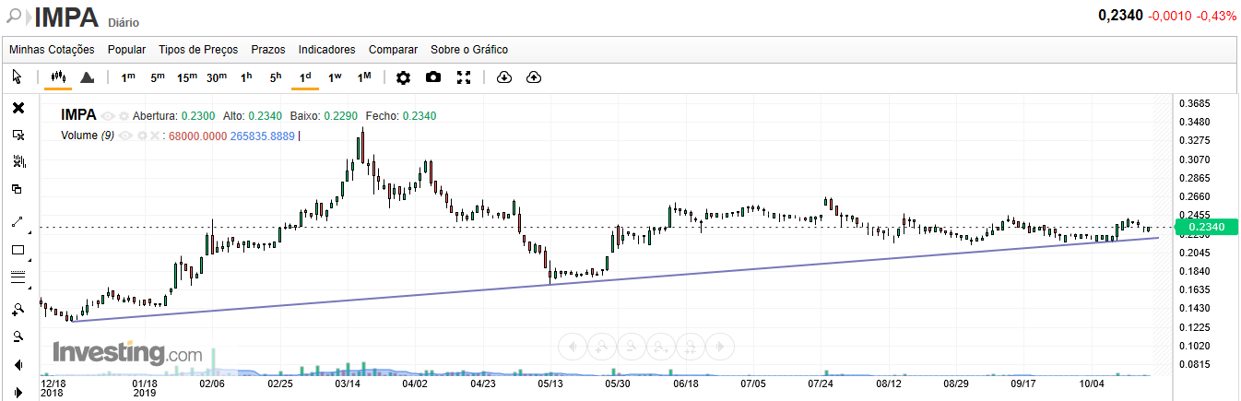
Task: Hide the Volume indicator using eye icon
Action: tap(126, 136)
